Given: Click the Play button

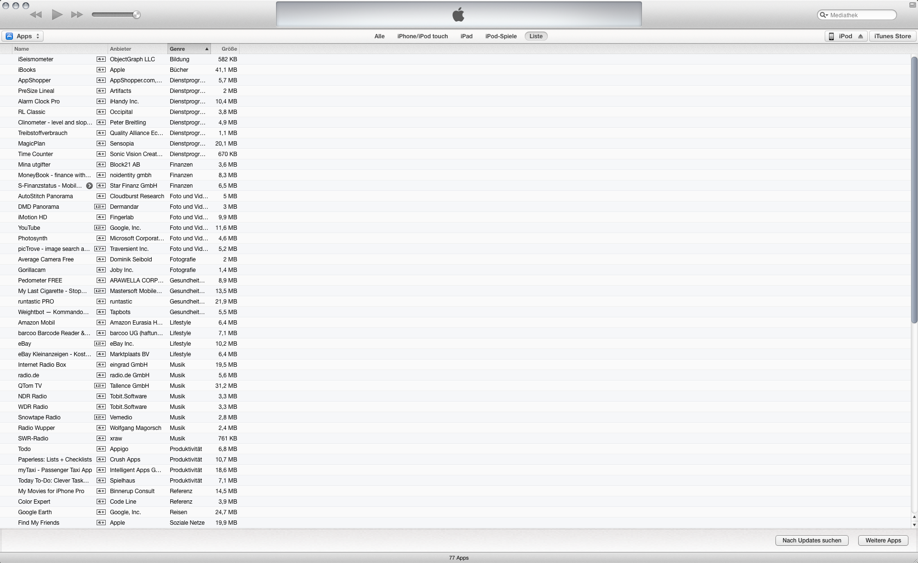Looking at the screenshot, I should click(57, 15).
